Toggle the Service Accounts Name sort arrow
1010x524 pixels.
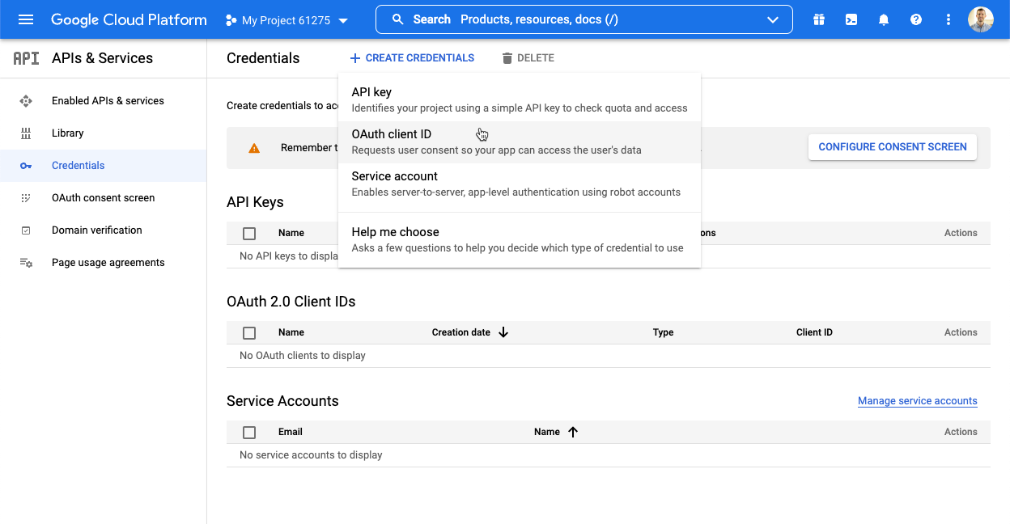point(573,432)
